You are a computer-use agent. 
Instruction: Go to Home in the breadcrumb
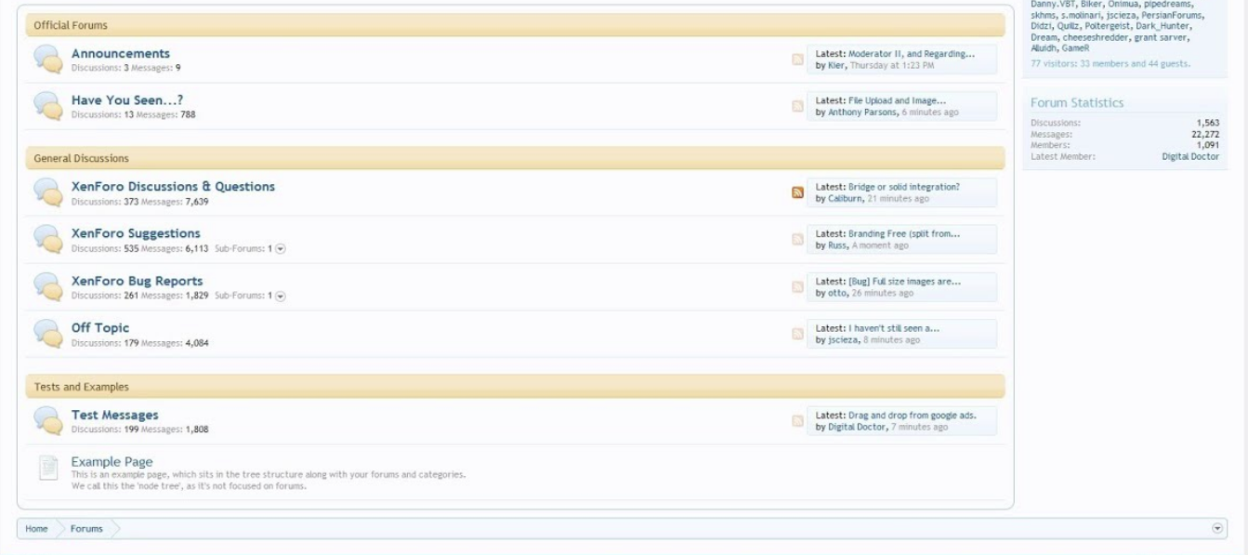(36, 529)
